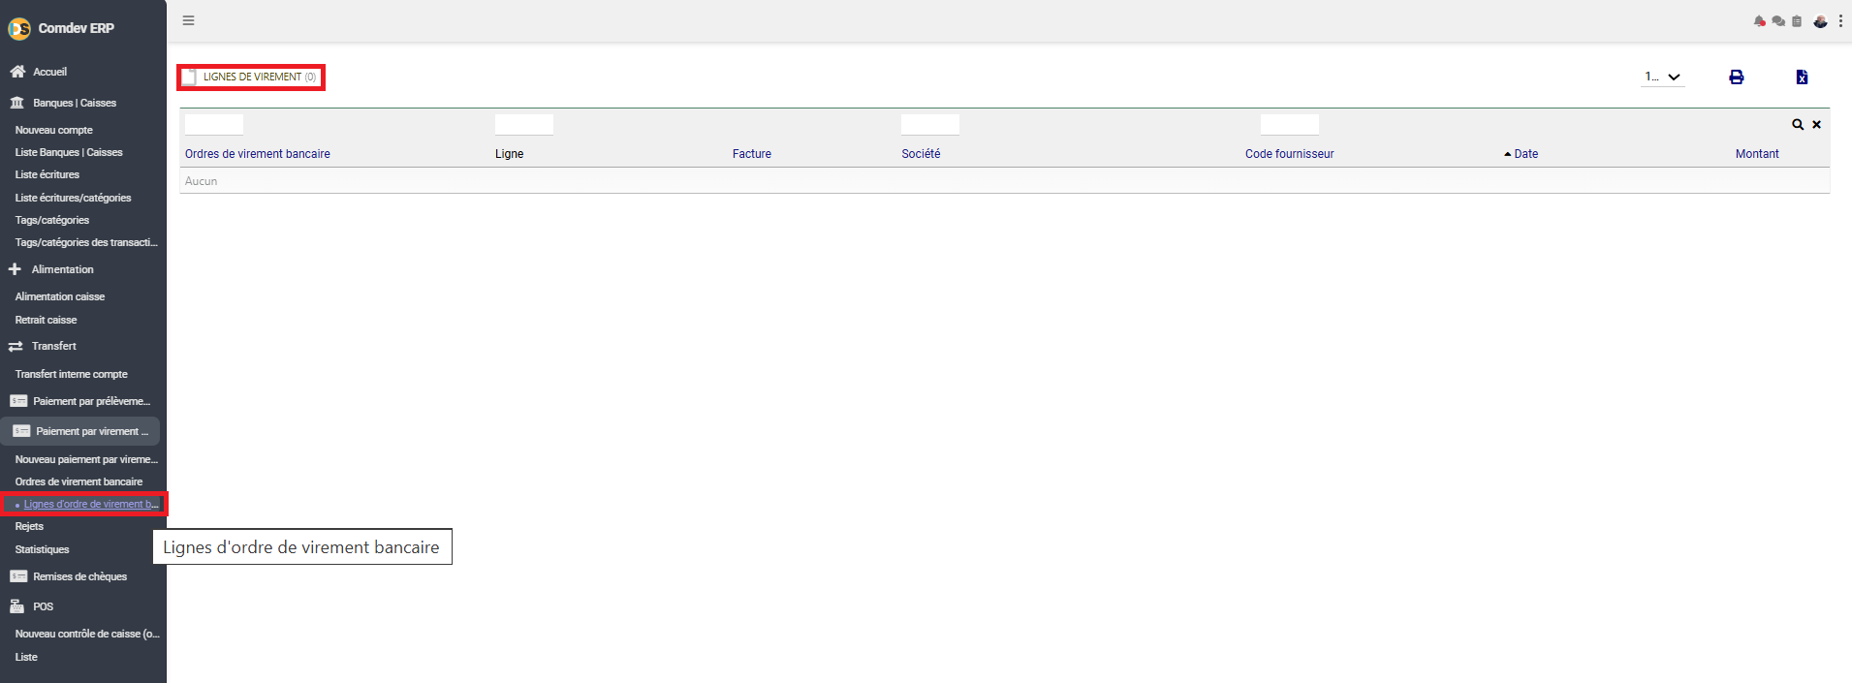The width and height of the screenshot is (1852, 683).
Task: Sort by the Facture column header
Action: (752, 154)
